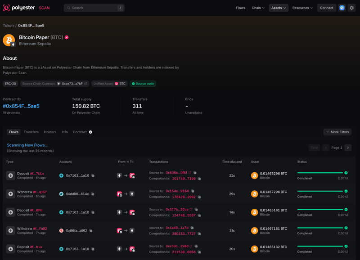Copy completion tx 101749...7198
This screenshot has width=360, height=260.
(199, 179)
